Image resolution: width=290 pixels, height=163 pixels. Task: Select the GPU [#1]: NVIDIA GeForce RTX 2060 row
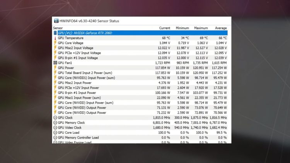click(x=141, y=33)
